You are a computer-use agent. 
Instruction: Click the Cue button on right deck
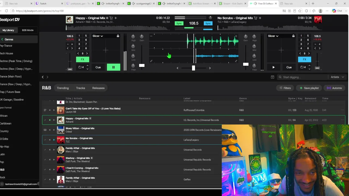289,67
